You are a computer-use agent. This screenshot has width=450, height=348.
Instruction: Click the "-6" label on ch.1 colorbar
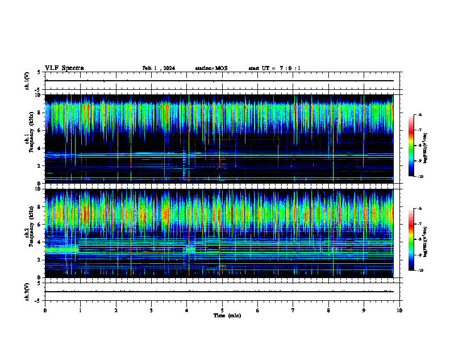[x=419, y=115]
